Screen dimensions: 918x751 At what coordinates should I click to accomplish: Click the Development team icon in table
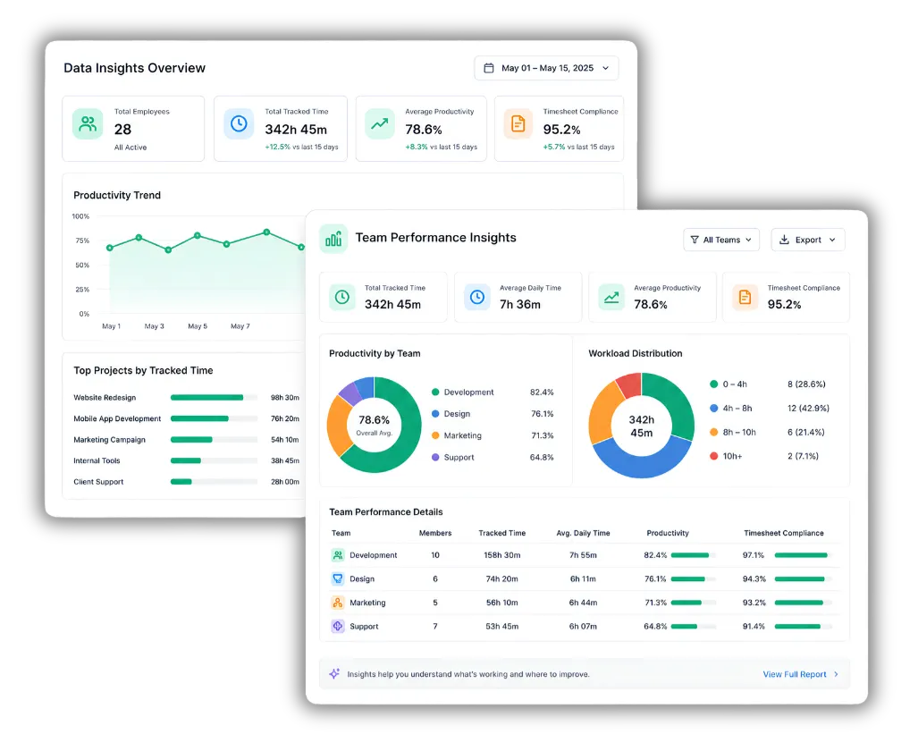(338, 554)
